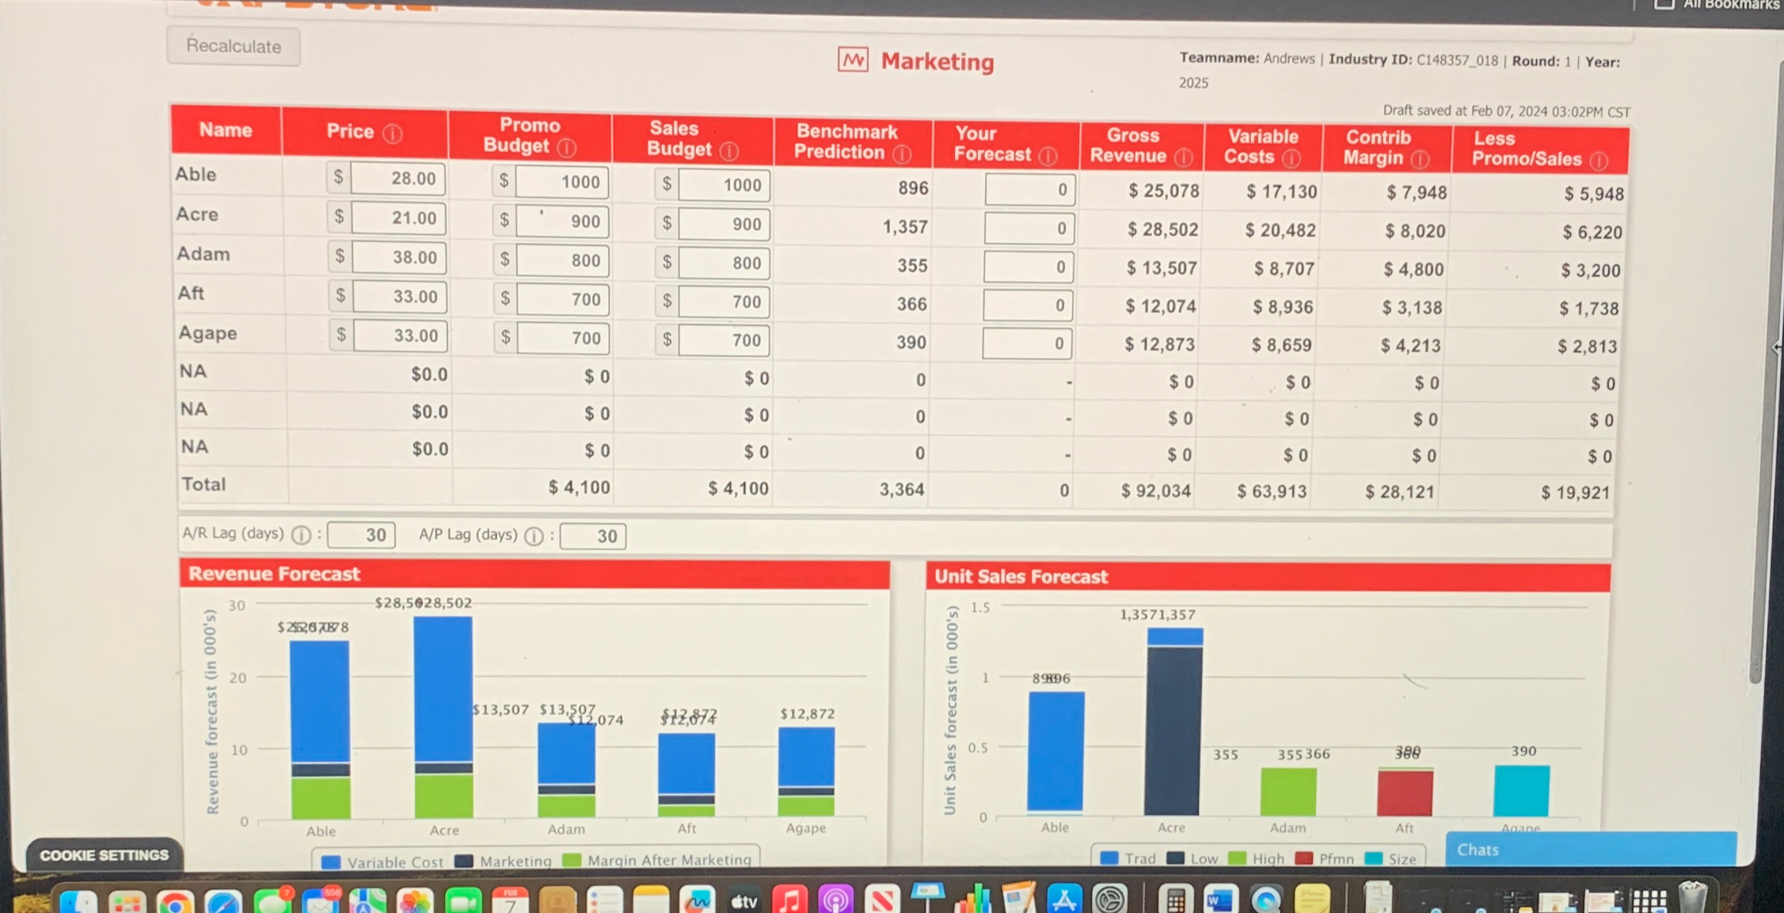The height and width of the screenshot is (913, 1784).
Task: Click the Aft bar in Unit Sales chart
Action: [1405, 792]
